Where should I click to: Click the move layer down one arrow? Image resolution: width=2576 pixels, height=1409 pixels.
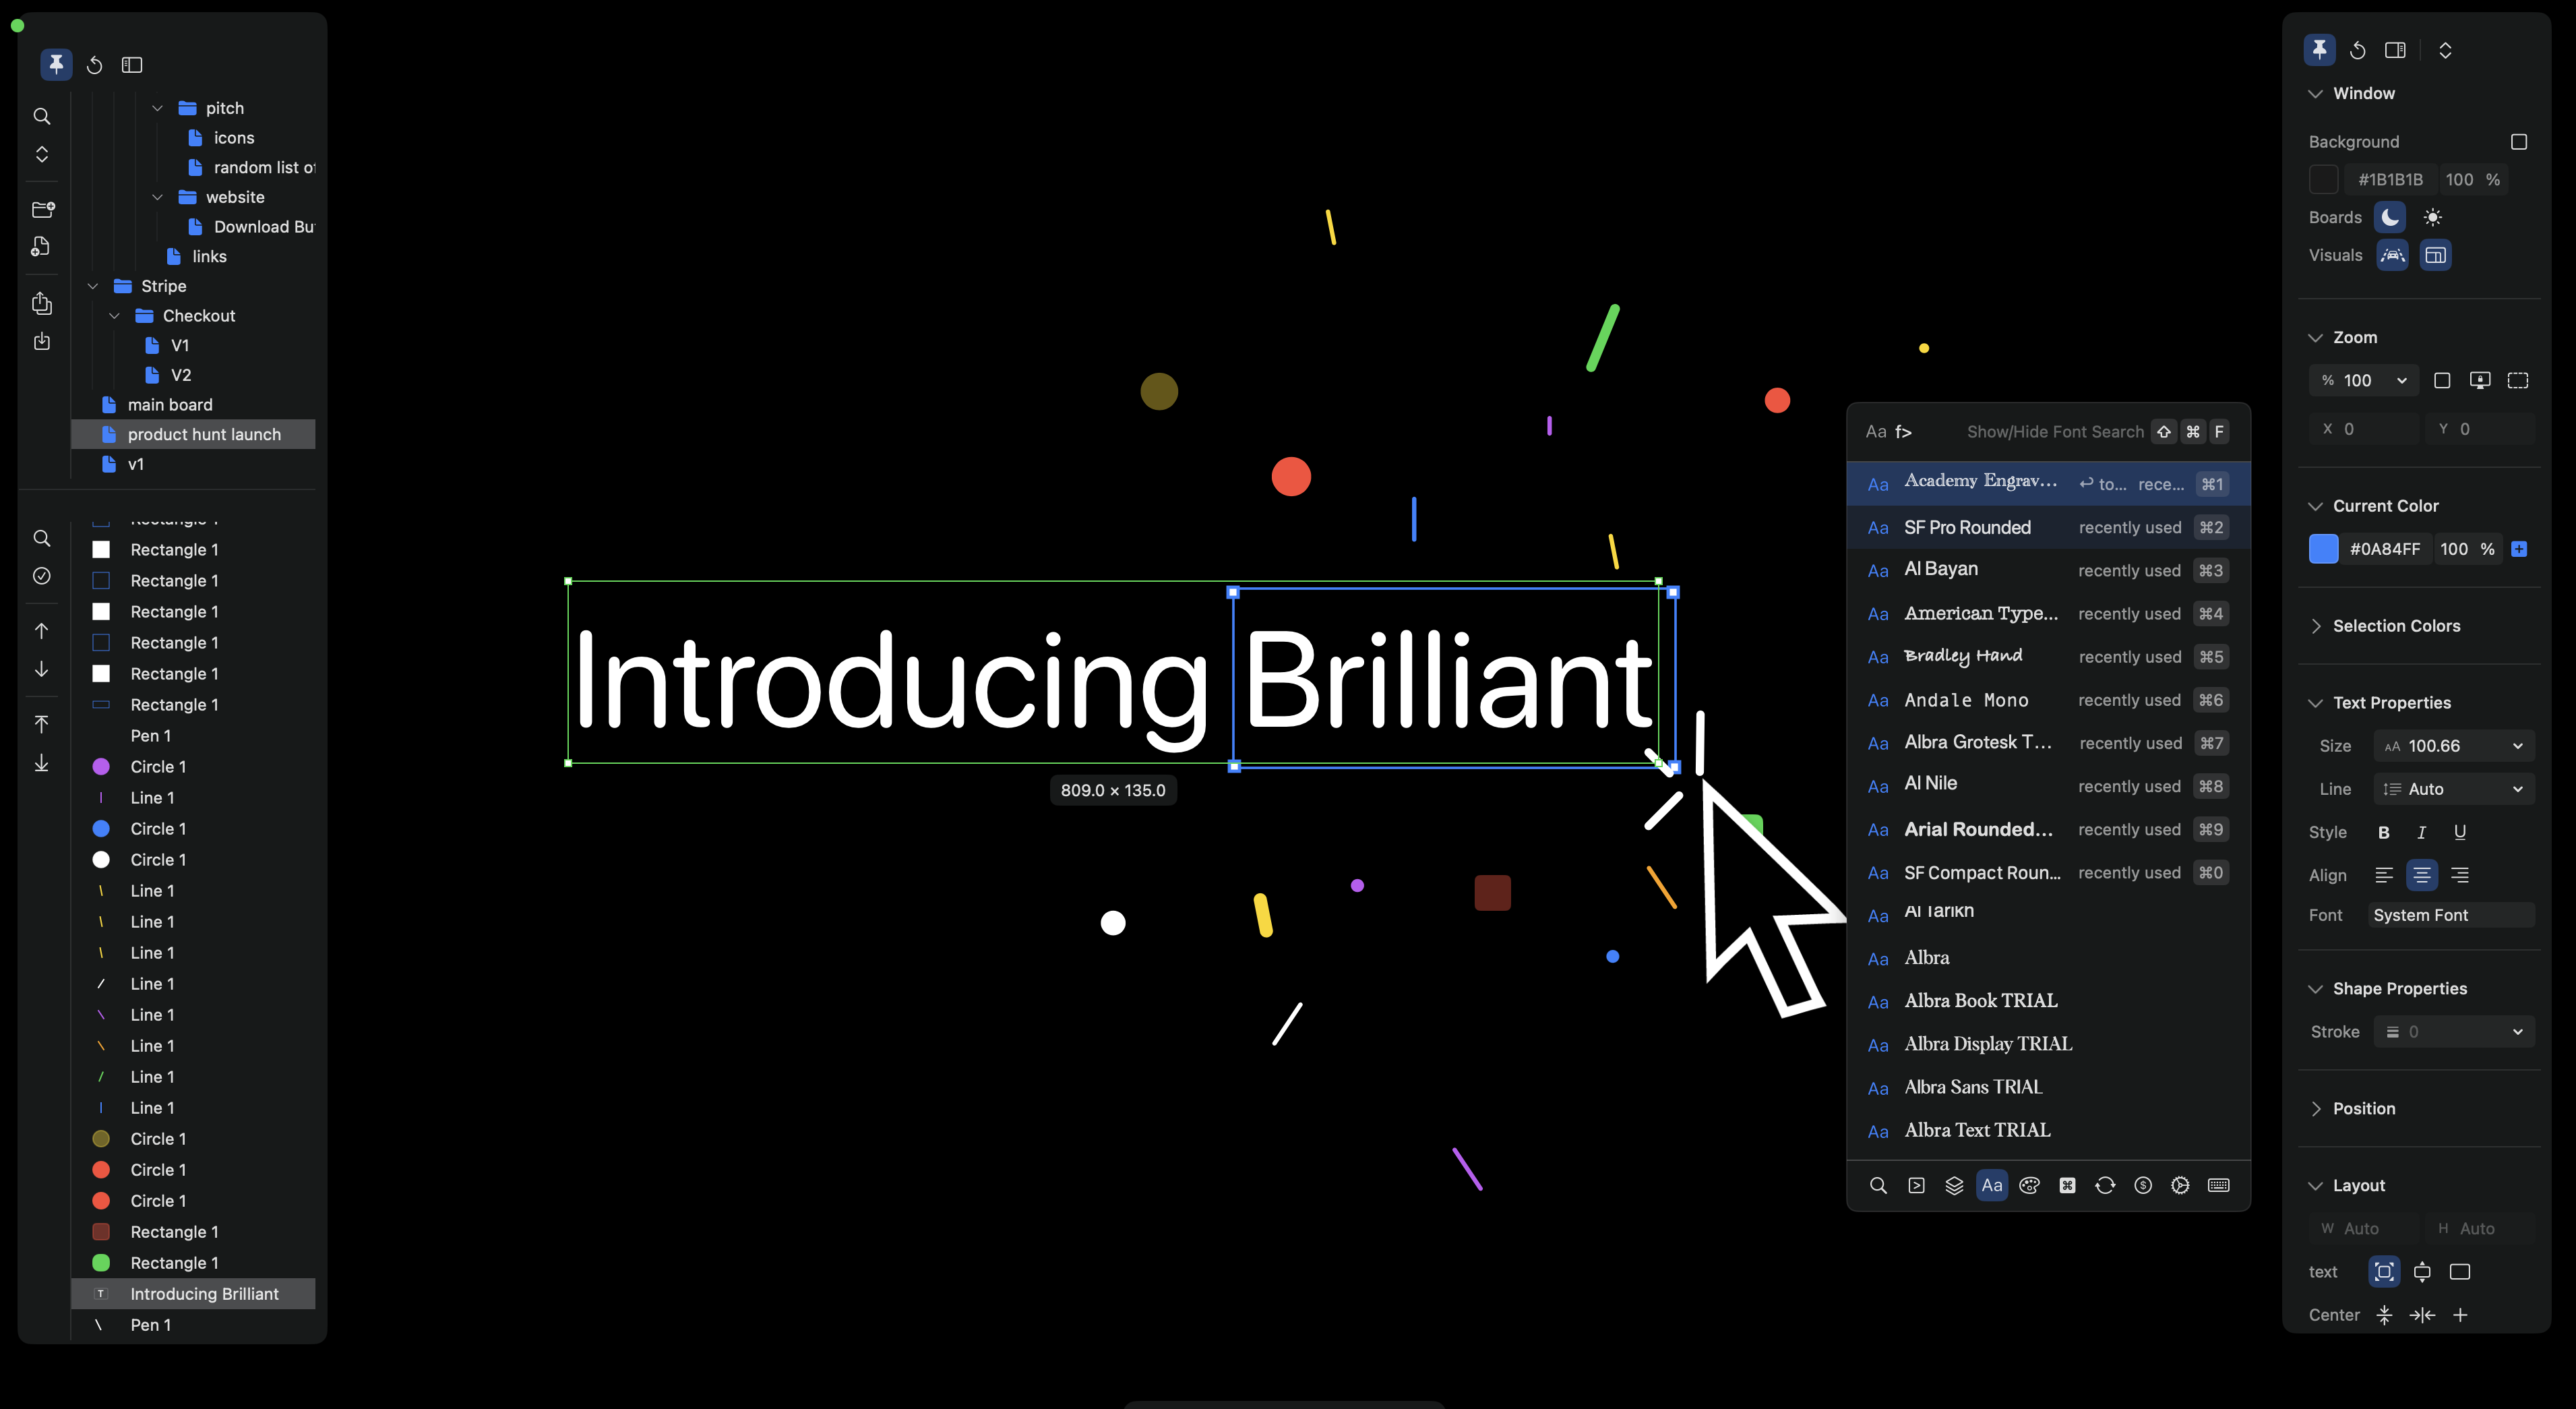(42, 669)
